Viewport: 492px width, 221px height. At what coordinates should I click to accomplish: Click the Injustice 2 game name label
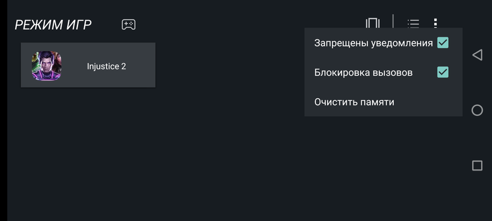[107, 67]
